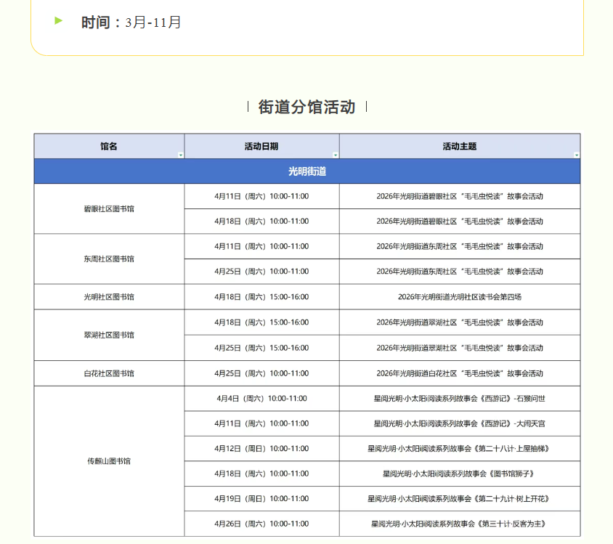Click the 光明社区读书会第四场 activity entry
The width and height of the screenshot is (613, 544).
(x=459, y=297)
